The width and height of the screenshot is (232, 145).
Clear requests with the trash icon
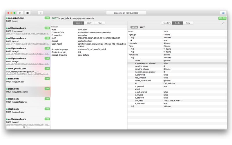click(40, 13)
